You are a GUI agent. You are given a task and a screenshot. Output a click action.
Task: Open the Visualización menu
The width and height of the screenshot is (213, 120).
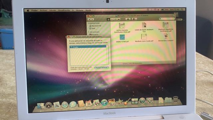coord(64,10)
